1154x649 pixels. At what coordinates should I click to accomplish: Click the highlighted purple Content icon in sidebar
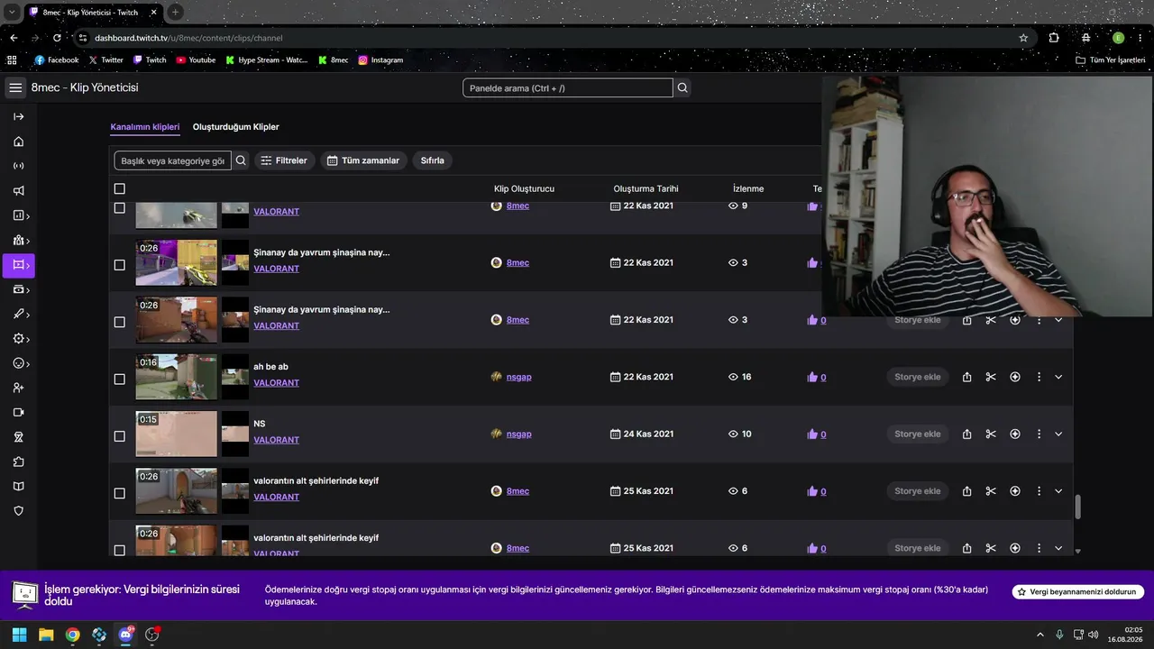[x=18, y=265]
